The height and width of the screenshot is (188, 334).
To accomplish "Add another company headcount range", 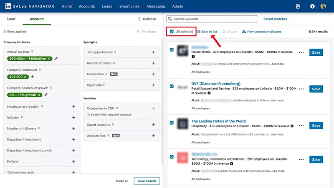I will click(x=33, y=77).
